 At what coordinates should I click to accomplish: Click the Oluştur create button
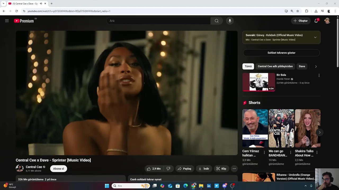[x=301, y=21]
